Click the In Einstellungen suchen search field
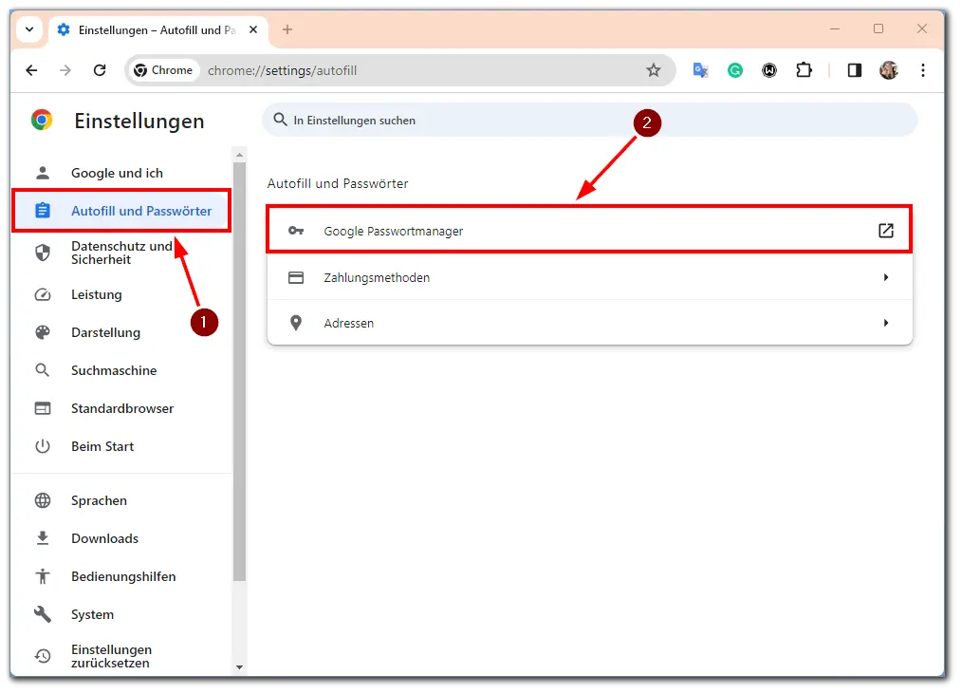Screen dimensions: 962x694 point(589,121)
